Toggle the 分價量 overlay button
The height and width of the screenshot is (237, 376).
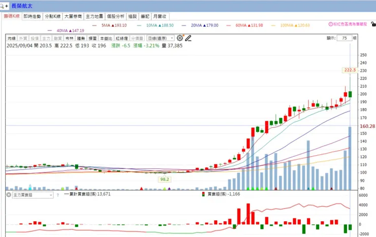coord(137,38)
